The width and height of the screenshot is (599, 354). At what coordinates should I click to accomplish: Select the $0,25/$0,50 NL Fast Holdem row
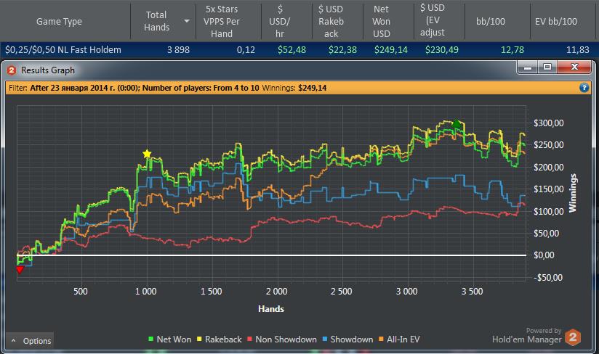click(298, 50)
